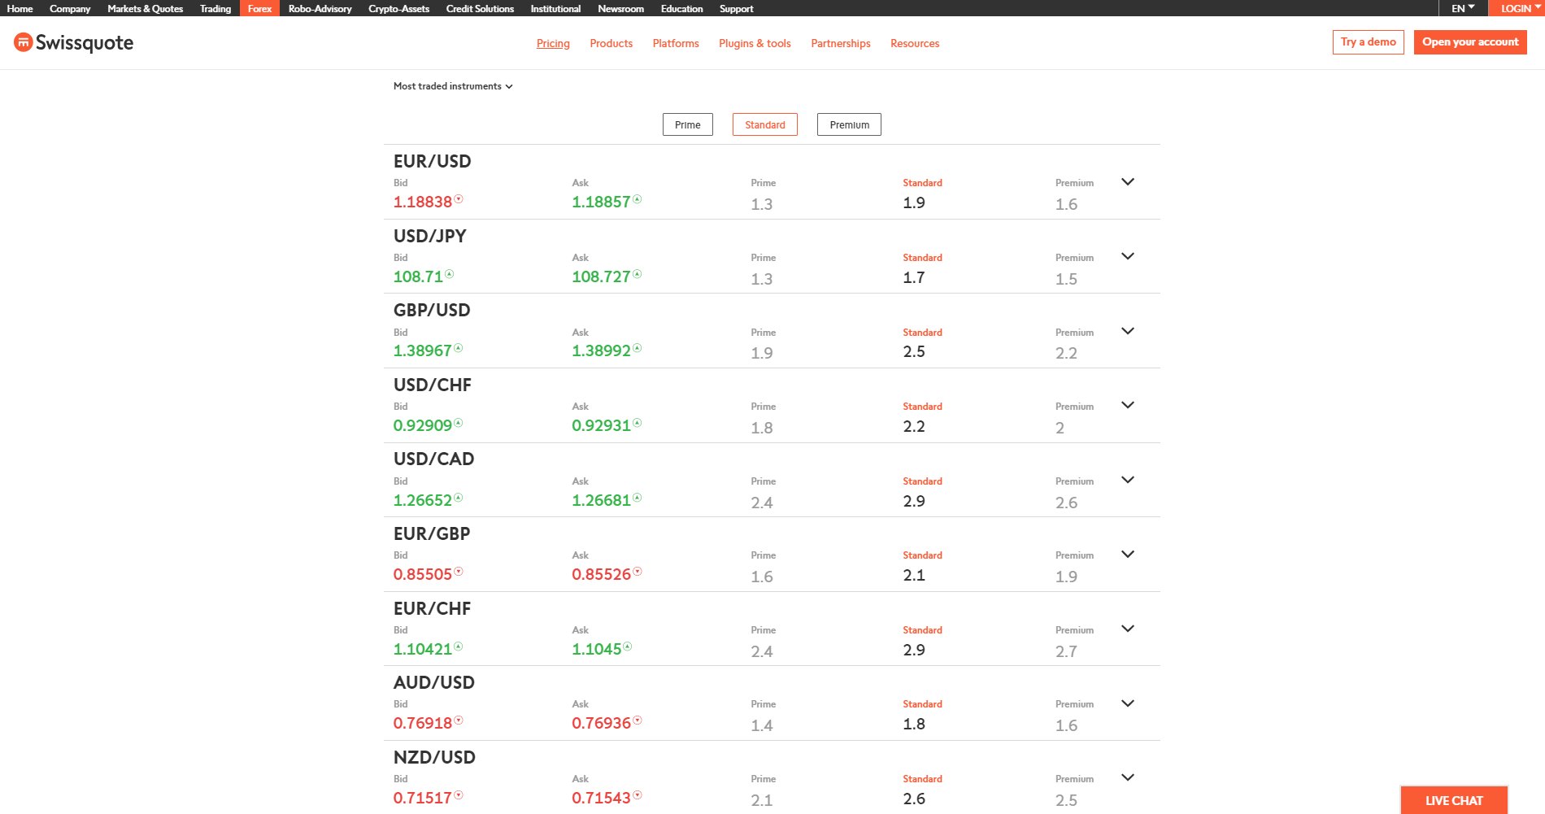The width and height of the screenshot is (1545, 814).
Task: Click the USD/CHF pair heading
Action: click(x=433, y=385)
